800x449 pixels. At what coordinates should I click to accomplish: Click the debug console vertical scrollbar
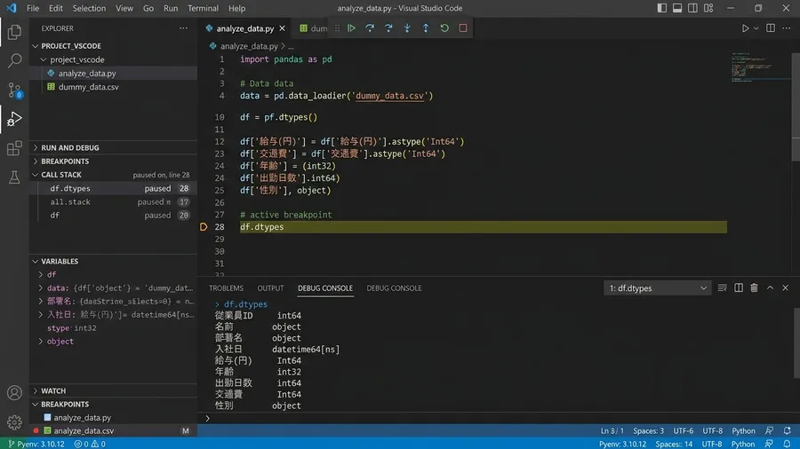point(796,343)
